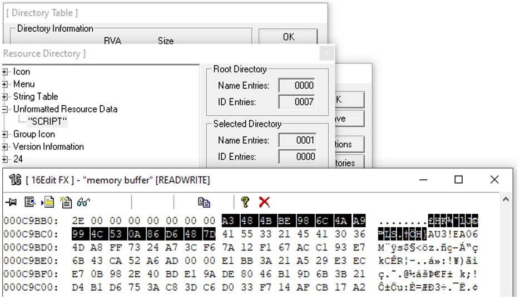
Task: Select the String Table tree label
Action: pyautogui.click(x=36, y=96)
